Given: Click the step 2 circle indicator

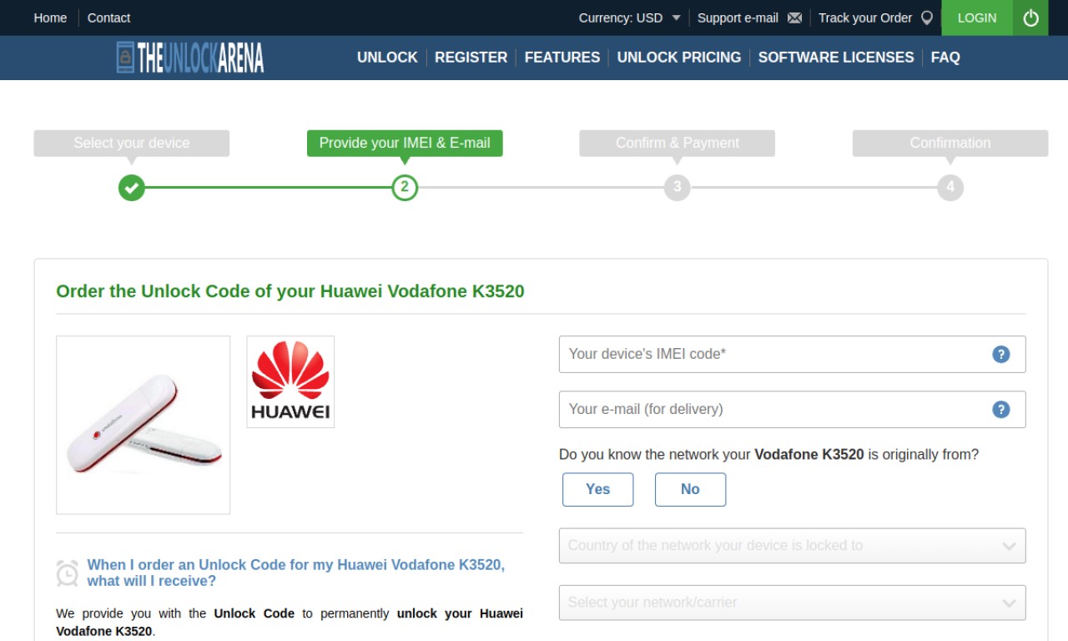Looking at the screenshot, I should click(405, 188).
